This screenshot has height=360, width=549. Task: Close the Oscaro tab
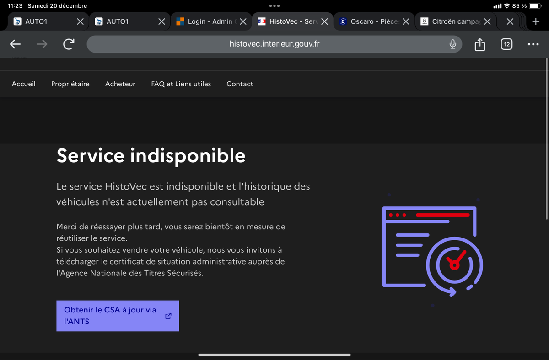click(405, 21)
